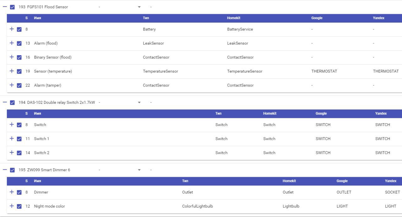Open dropdown arrow next to FGFS101 Flood Sensor

click(139, 7)
